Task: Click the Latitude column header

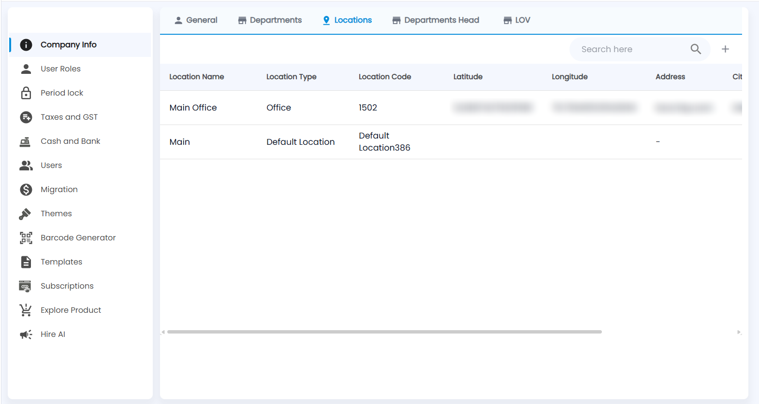Action: coord(468,77)
